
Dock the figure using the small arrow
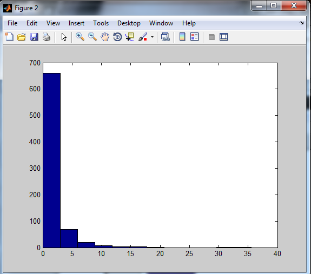302,23
